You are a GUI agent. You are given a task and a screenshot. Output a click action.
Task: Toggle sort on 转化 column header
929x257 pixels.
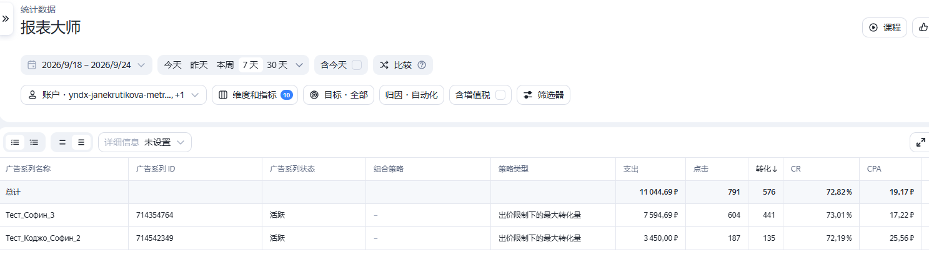767,169
